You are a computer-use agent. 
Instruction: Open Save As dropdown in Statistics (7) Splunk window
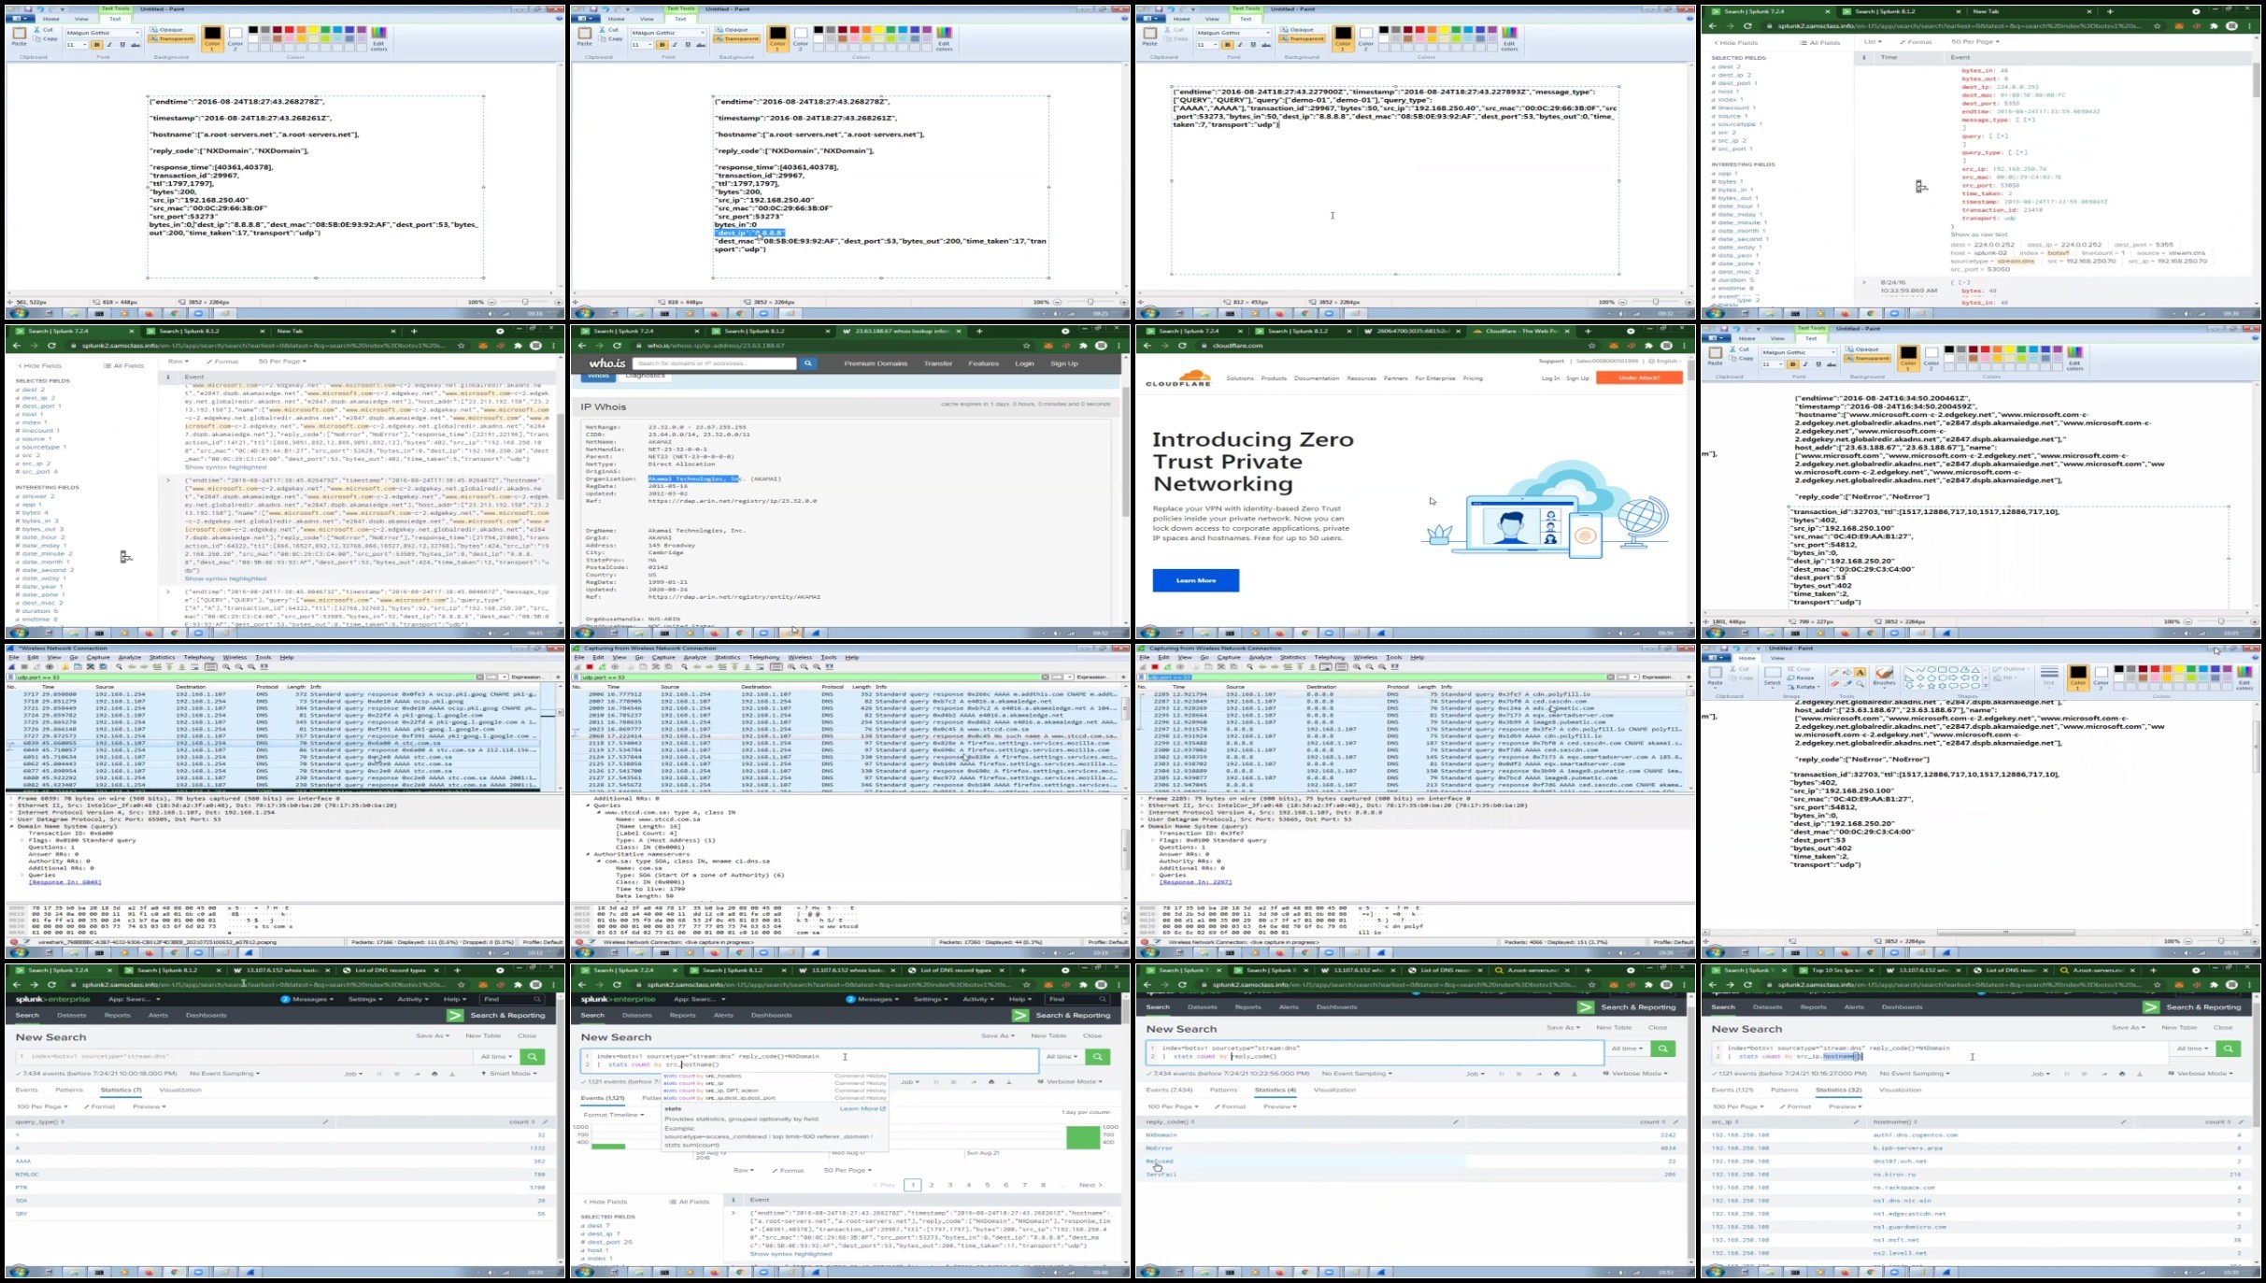coord(433,1035)
